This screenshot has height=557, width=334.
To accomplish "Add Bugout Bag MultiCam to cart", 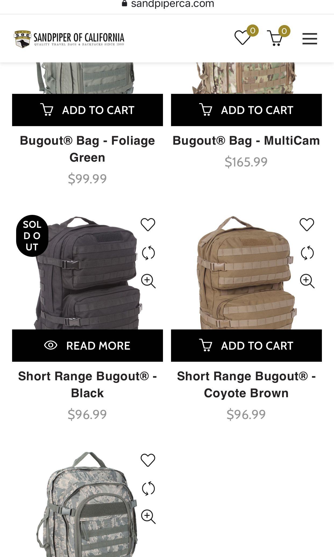I will [246, 110].
